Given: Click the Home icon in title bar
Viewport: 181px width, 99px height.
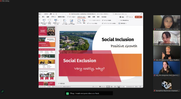Looking at the screenshot, I should click(x=54, y=14).
